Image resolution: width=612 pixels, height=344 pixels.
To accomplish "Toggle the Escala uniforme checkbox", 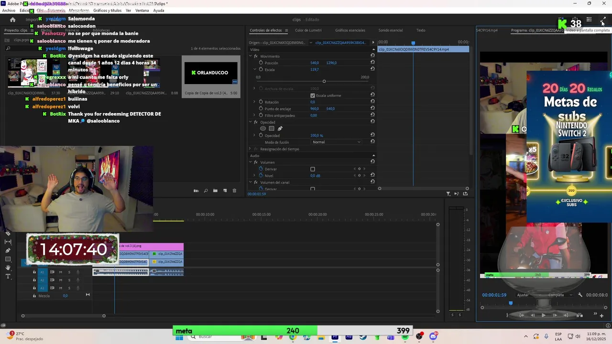I will [x=313, y=96].
